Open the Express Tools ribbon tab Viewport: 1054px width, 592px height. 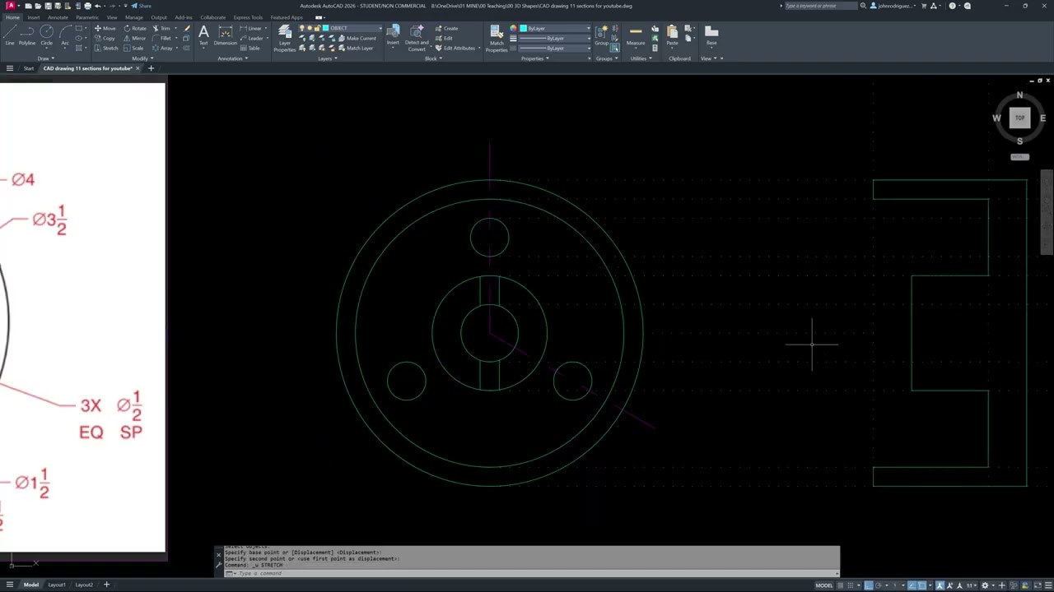[x=248, y=17]
